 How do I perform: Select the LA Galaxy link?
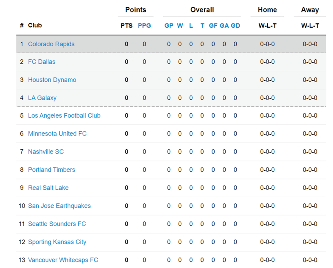pyautogui.click(x=42, y=98)
